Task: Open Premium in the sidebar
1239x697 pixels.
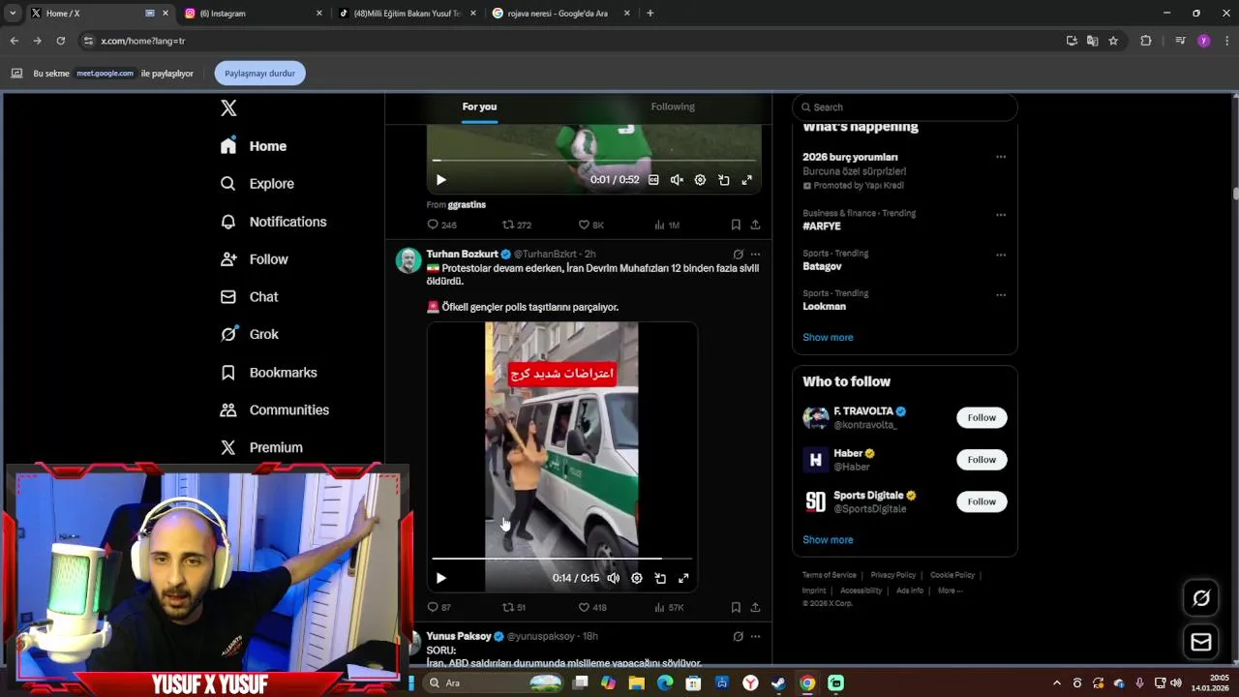Action: pyautogui.click(x=261, y=447)
